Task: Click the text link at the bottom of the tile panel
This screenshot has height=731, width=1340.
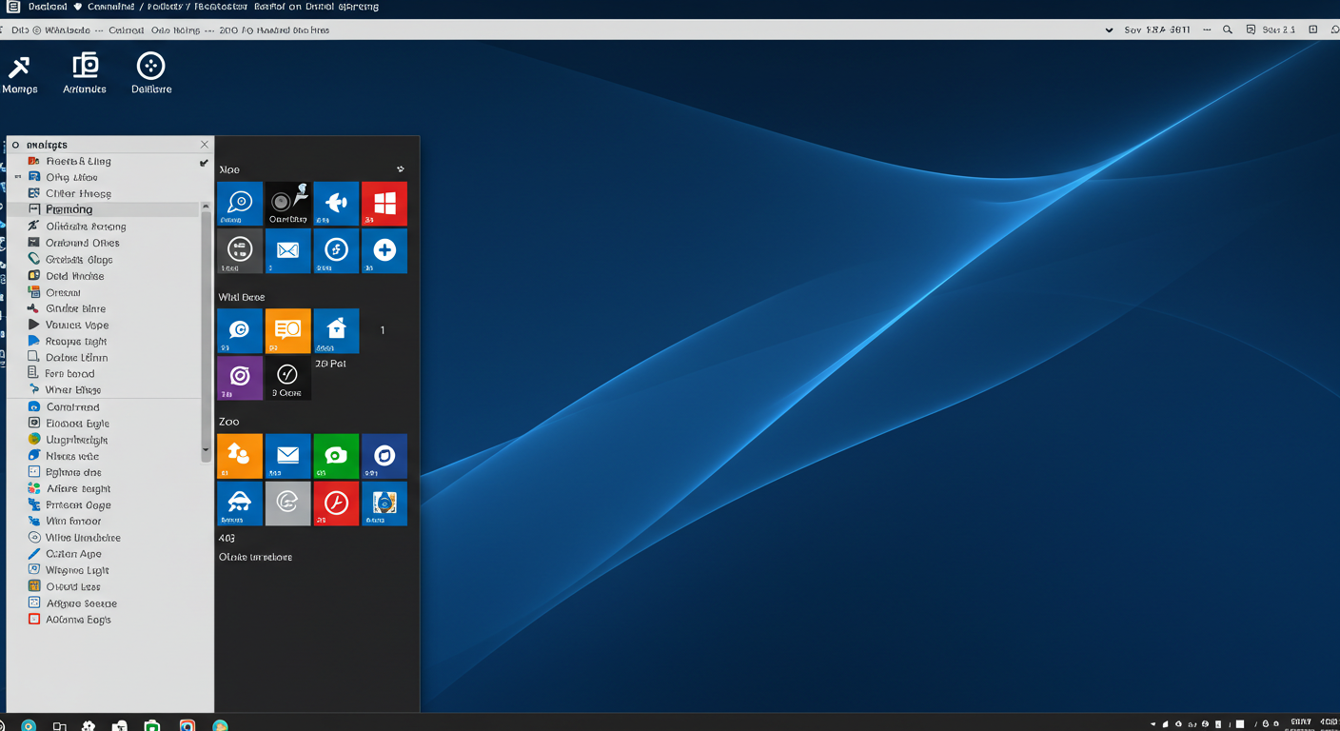Action: 255,557
